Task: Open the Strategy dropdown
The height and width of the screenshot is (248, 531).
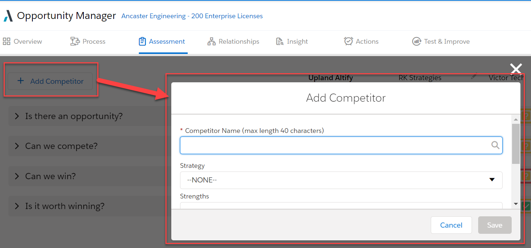Action: (x=341, y=180)
